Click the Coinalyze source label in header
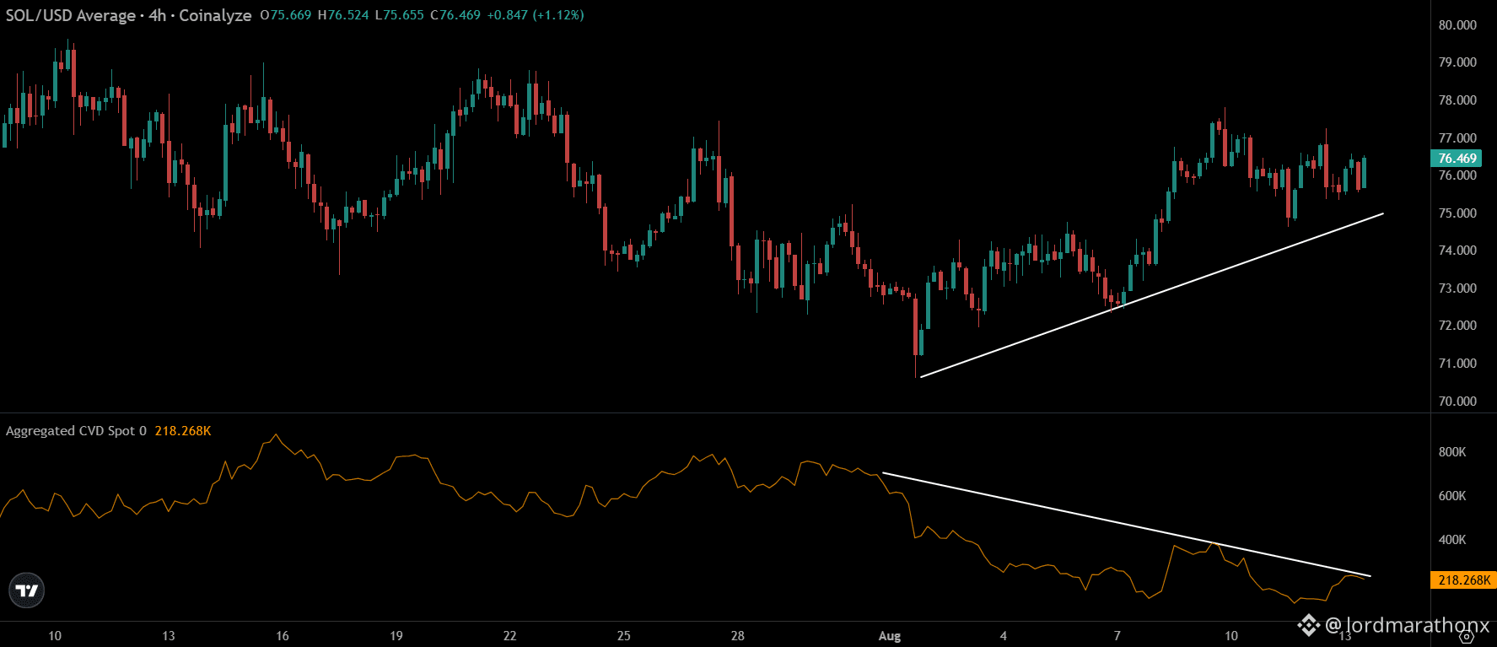 tap(215, 15)
